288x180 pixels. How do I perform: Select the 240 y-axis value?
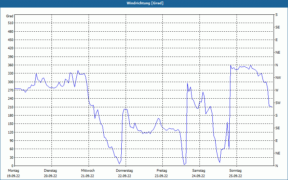[11, 98]
